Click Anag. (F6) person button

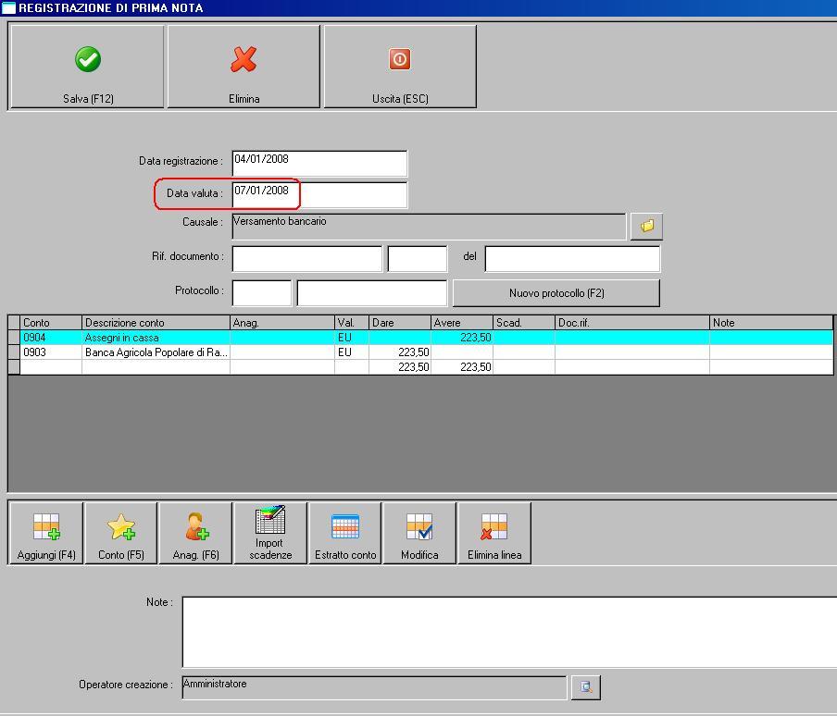click(196, 533)
